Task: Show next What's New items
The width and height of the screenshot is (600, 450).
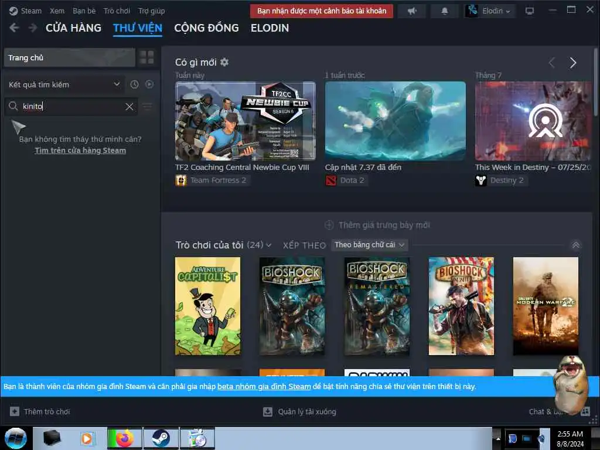Action: (x=572, y=63)
